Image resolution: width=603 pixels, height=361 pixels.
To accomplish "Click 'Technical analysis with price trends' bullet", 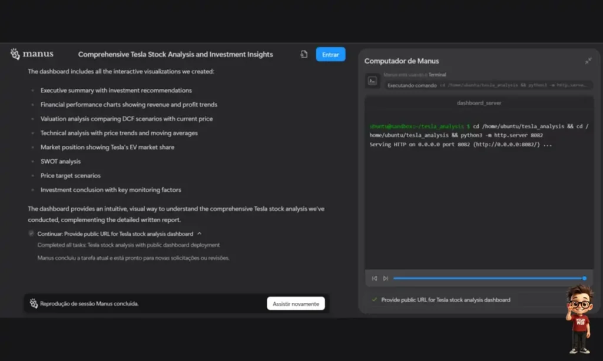I will 119,133.
